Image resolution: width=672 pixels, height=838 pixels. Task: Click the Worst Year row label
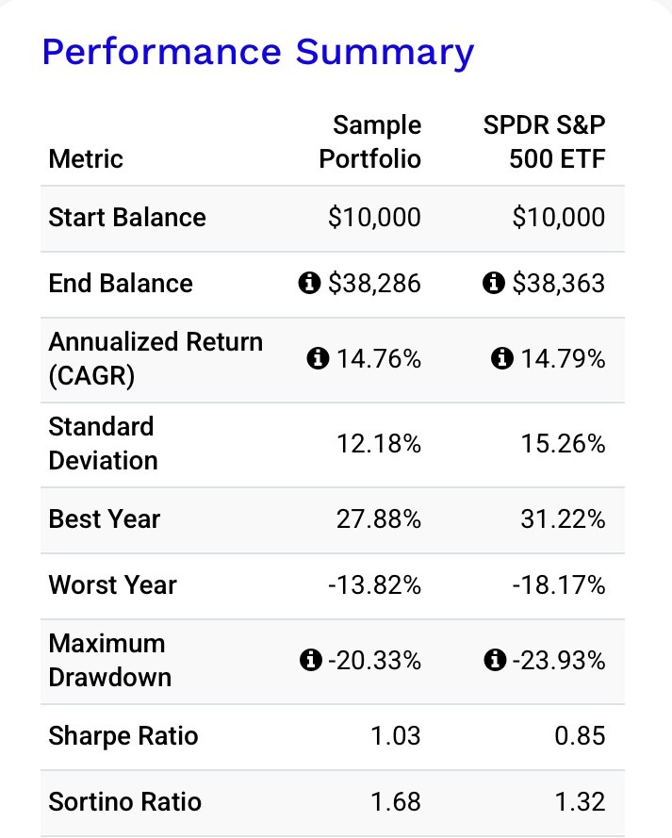[112, 585]
